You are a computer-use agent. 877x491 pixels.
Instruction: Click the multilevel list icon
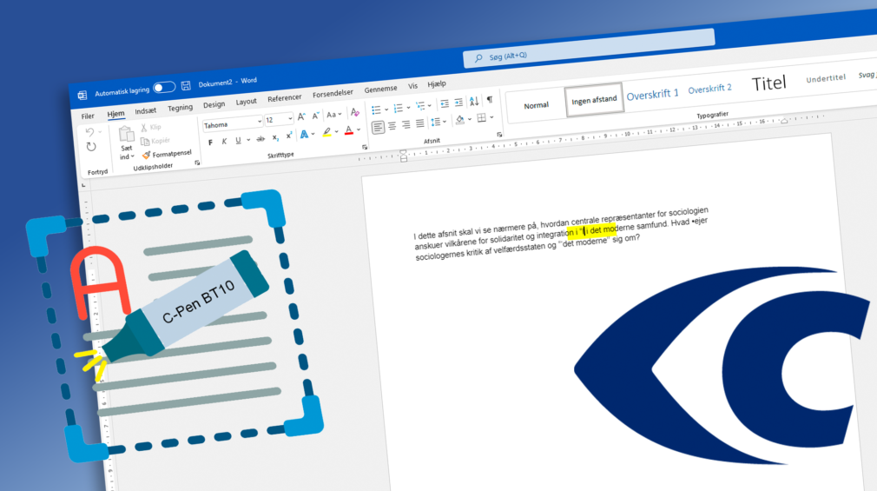(x=420, y=106)
